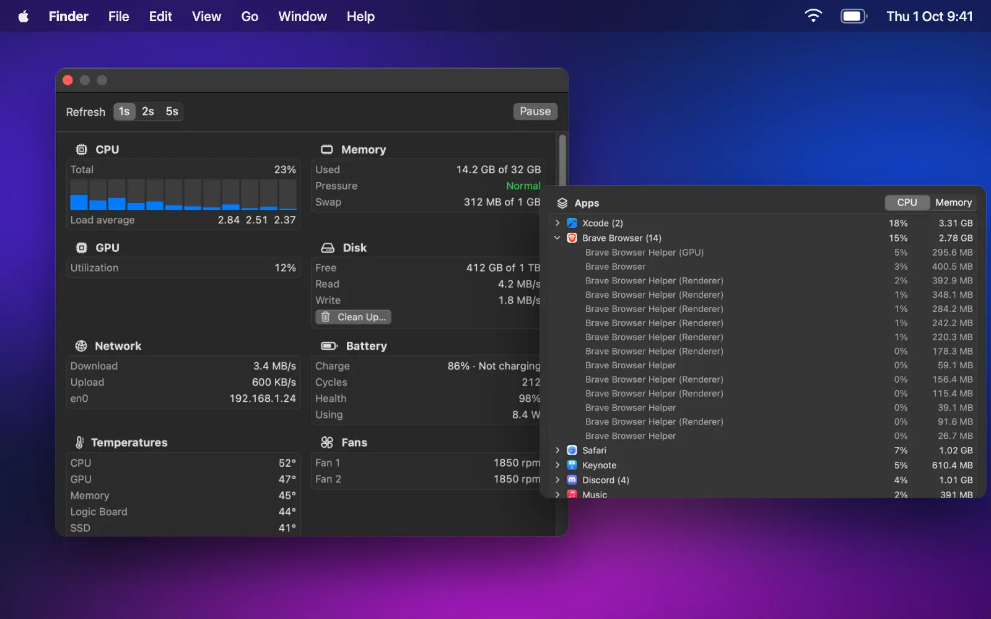Screen dimensions: 991x619
Task: Collapse the Brave Browser process group
Action: point(557,238)
